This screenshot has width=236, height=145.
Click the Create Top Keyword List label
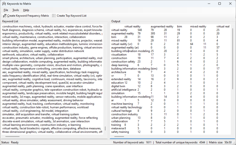(x=72, y=16)
